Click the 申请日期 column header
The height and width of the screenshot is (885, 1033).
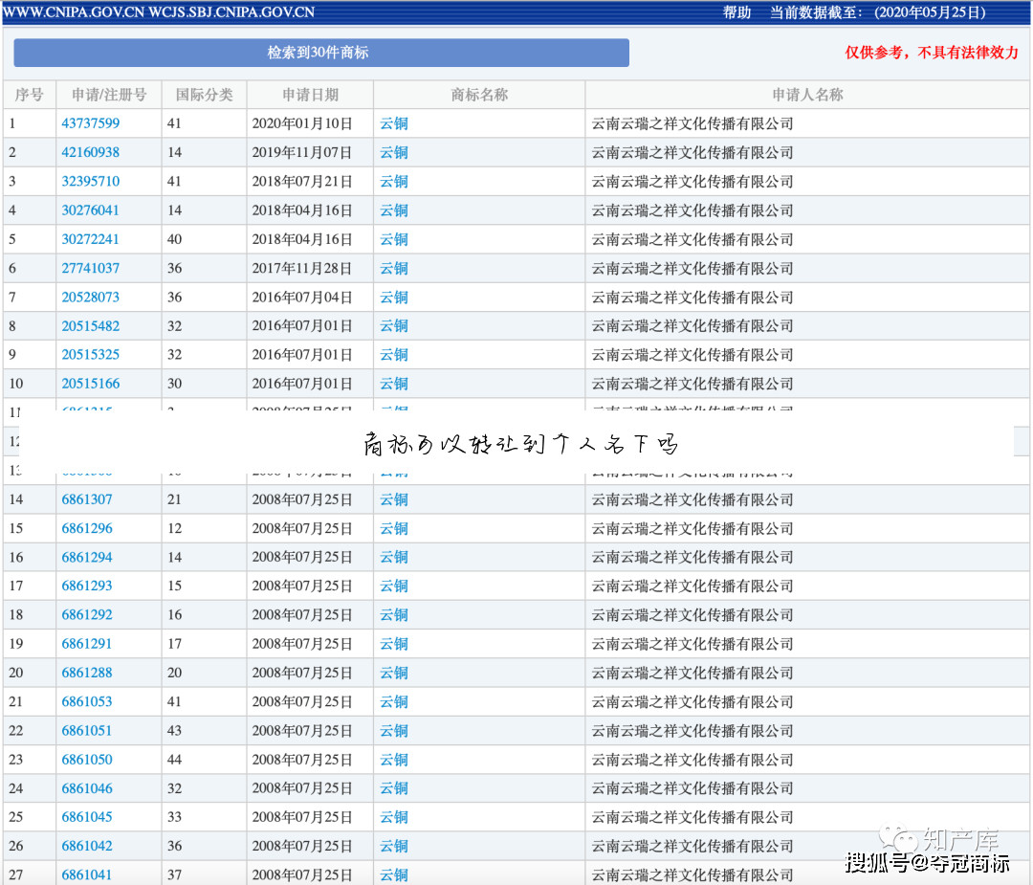310,95
